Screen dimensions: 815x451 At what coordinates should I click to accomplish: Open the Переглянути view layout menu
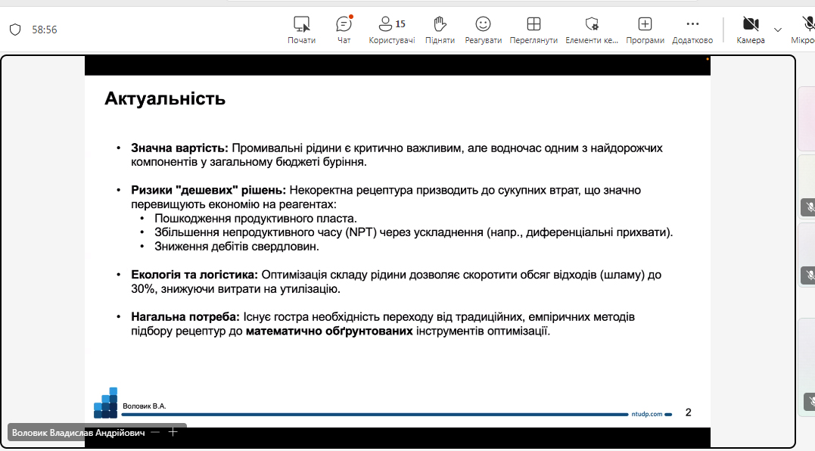(533, 30)
